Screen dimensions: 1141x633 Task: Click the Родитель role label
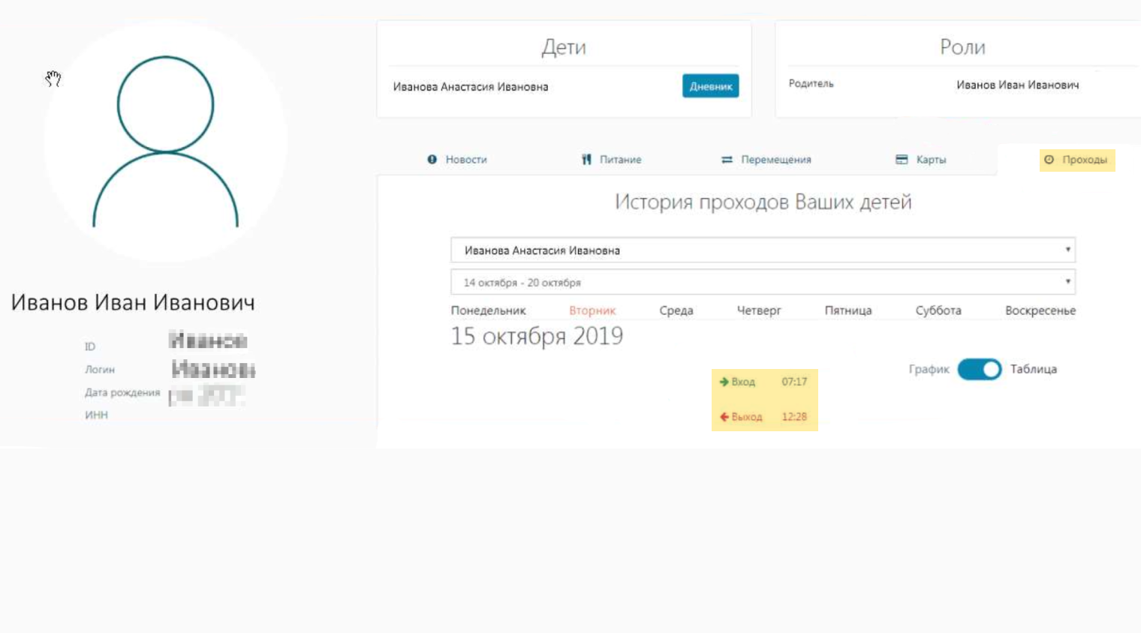pyautogui.click(x=811, y=84)
